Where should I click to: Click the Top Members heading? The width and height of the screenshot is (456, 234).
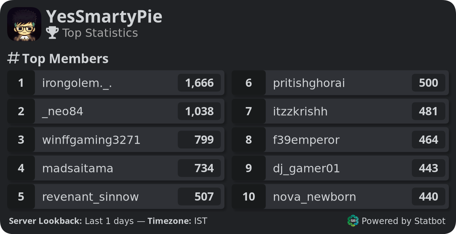click(65, 59)
